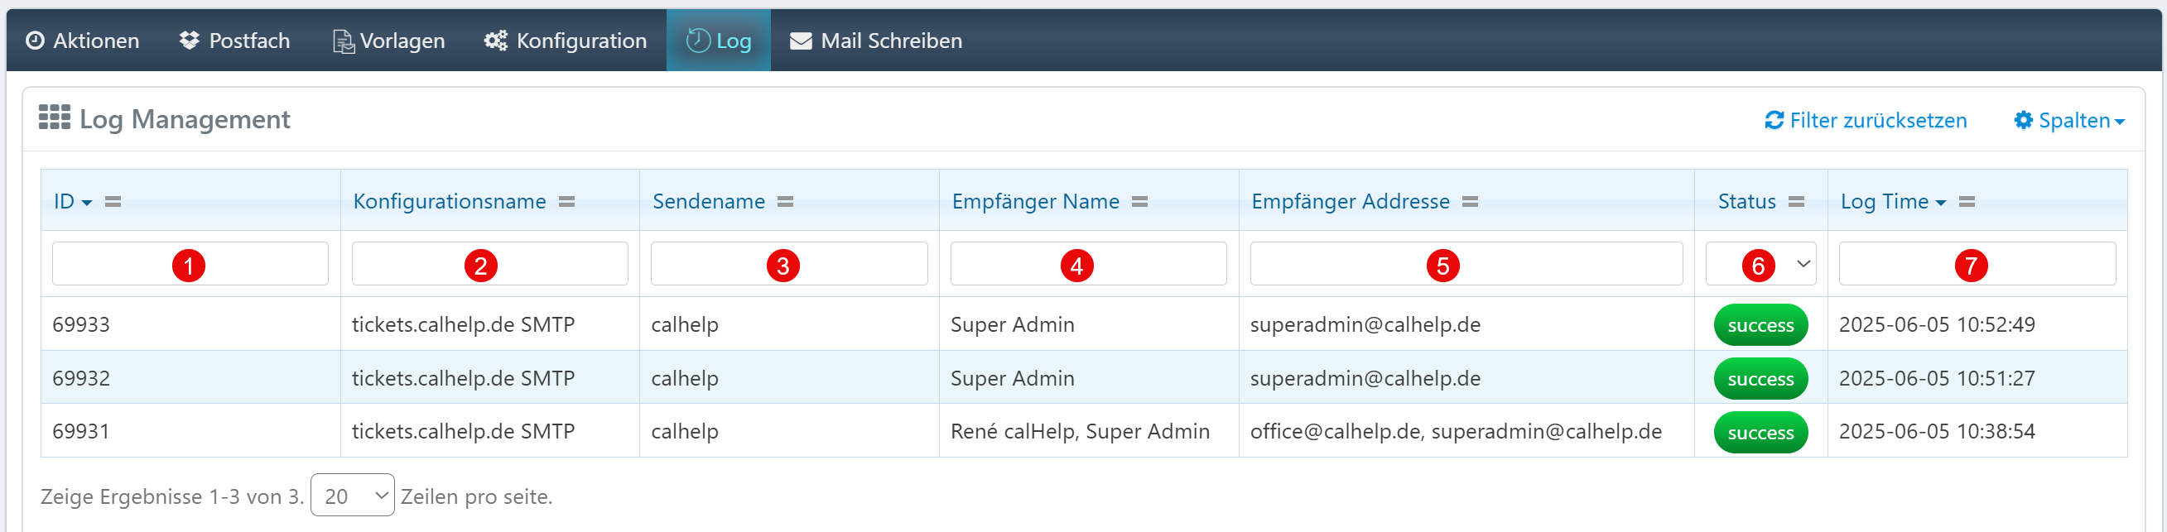Open the Empfänger Name column menu icon

(x=1140, y=202)
